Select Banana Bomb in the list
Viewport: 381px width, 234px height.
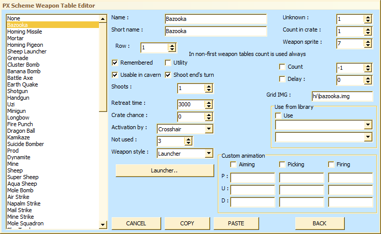click(53, 71)
